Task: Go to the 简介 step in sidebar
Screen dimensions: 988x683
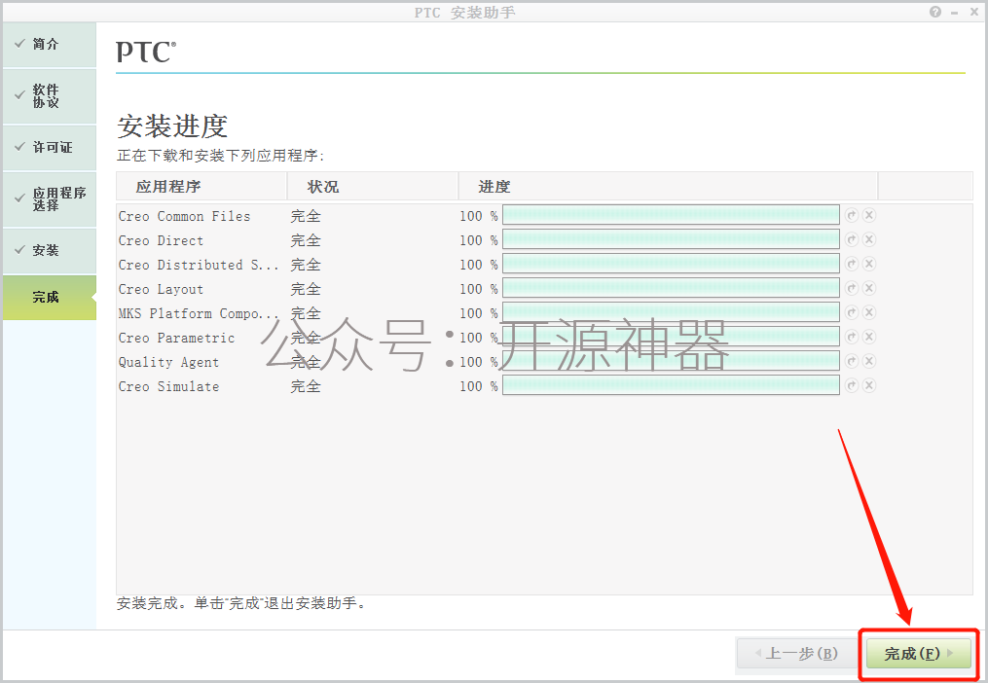Action: 49,44
